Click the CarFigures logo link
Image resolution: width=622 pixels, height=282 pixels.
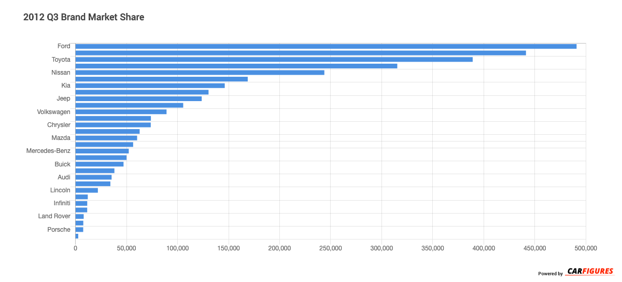click(x=590, y=271)
